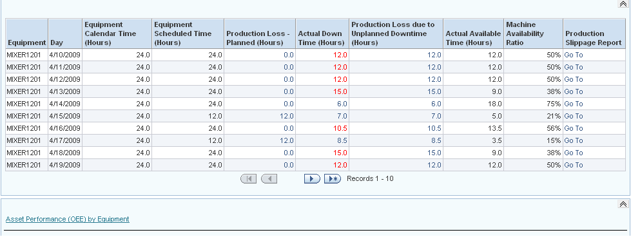631x237 pixels.
Task: Open red down time 10.5 for 4/16/2009
Action: point(340,128)
